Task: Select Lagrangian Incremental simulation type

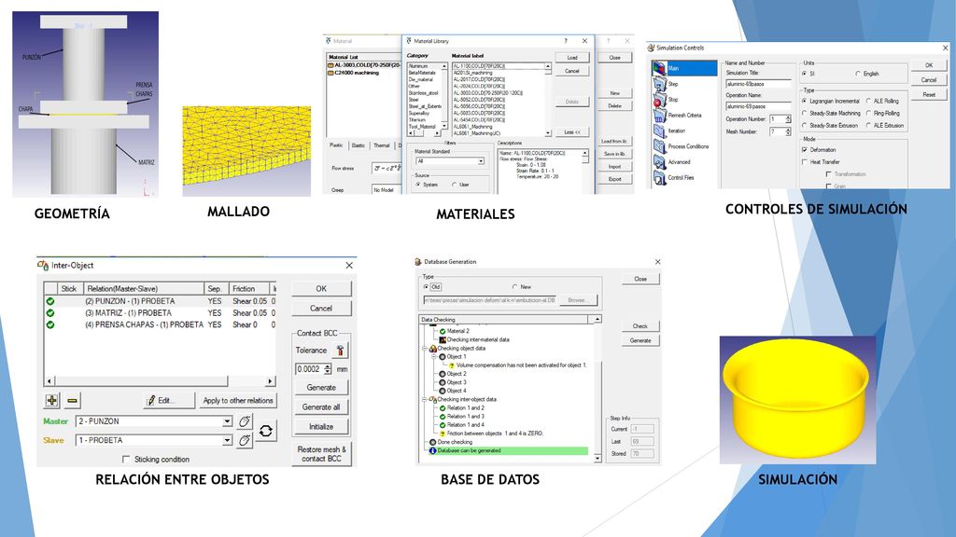Action: click(804, 101)
